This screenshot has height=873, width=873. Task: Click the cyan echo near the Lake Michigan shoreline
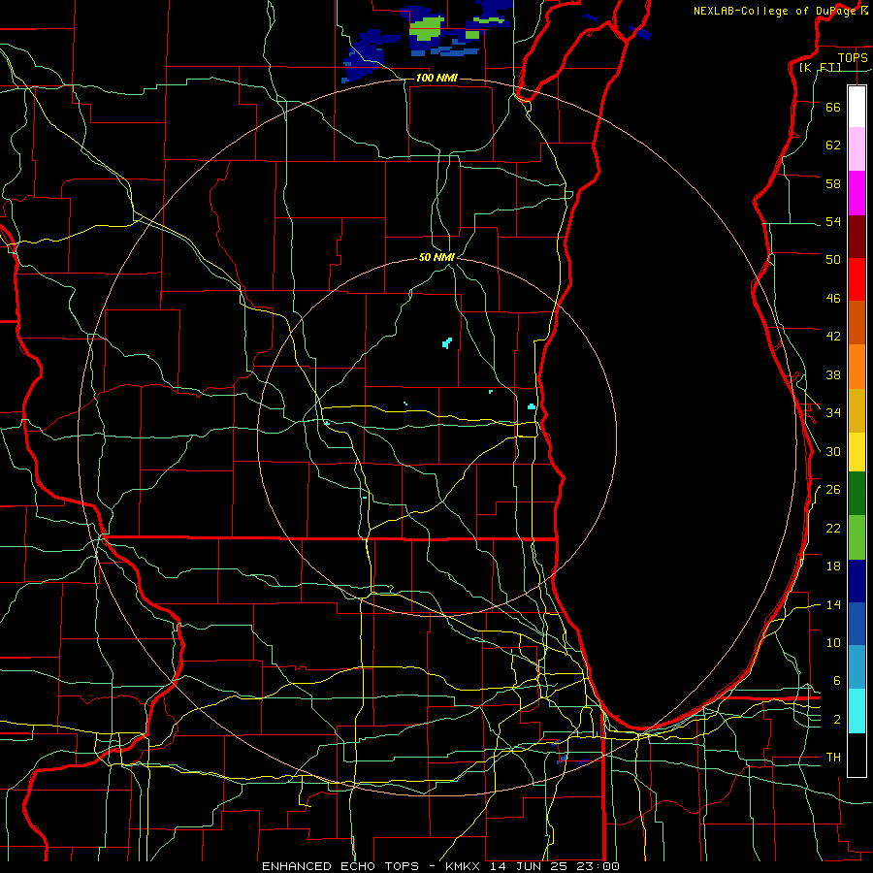[x=532, y=406]
